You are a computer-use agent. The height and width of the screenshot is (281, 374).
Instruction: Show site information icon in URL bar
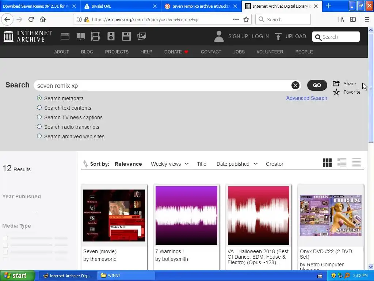tap(79, 20)
